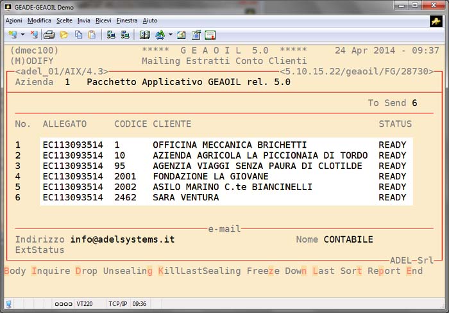Select row 3 Agenzia Viaggi Senza Paura
This screenshot has width=449, height=313.
pyautogui.click(x=226, y=166)
